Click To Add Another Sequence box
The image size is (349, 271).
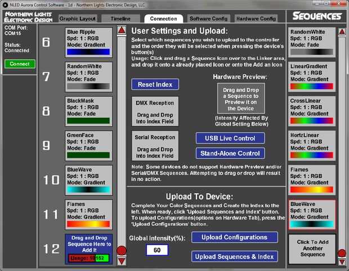(x=312, y=249)
